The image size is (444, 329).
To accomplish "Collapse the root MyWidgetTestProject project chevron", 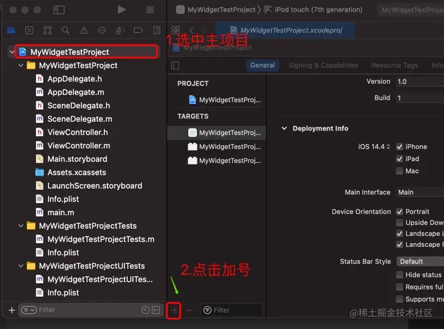I will (12, 52).
